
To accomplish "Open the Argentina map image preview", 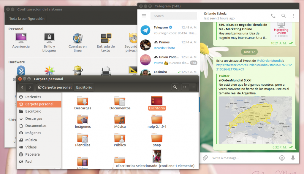I will [255, 120].
